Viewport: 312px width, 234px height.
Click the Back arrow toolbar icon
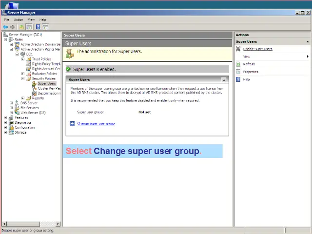pyautogui.click(x=5, y=27)
